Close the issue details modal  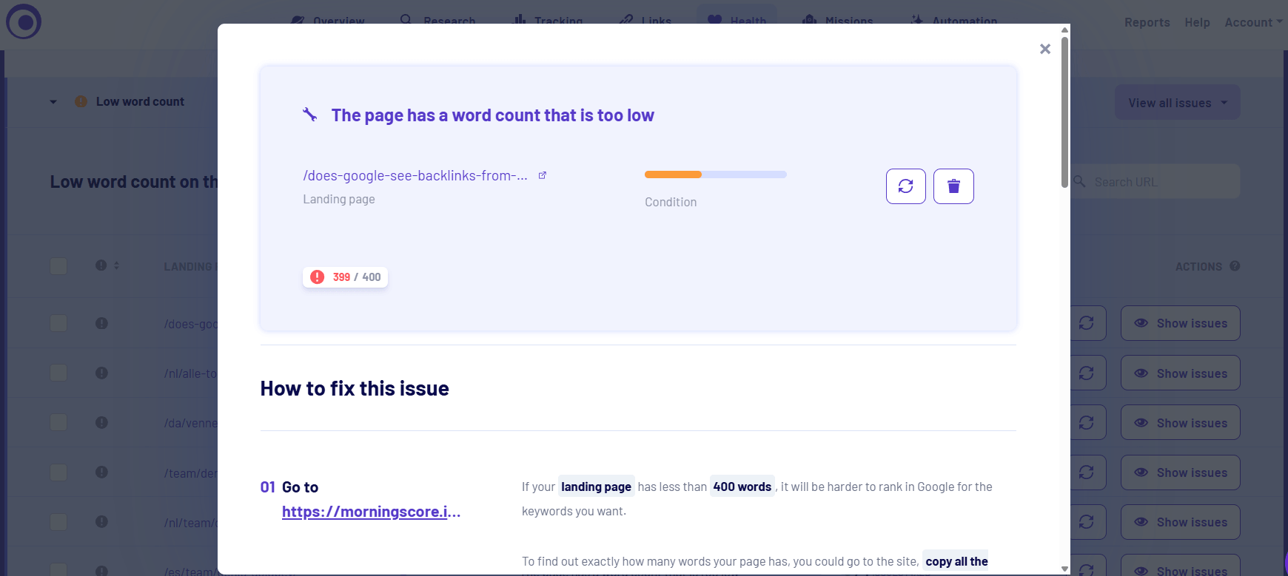point(1045,49)
